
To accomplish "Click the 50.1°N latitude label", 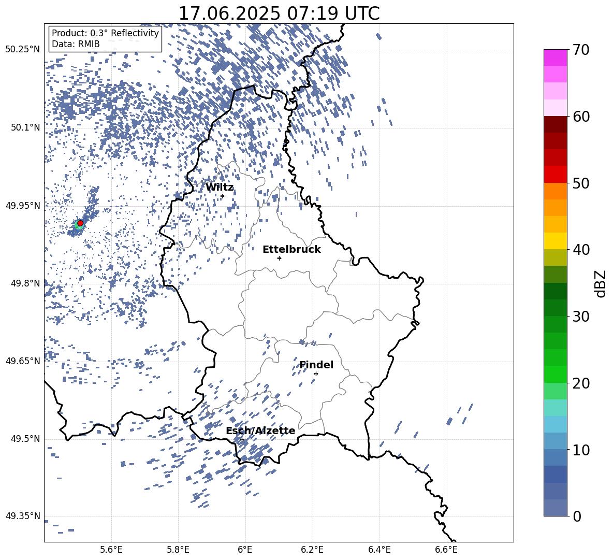I will 25,127.
